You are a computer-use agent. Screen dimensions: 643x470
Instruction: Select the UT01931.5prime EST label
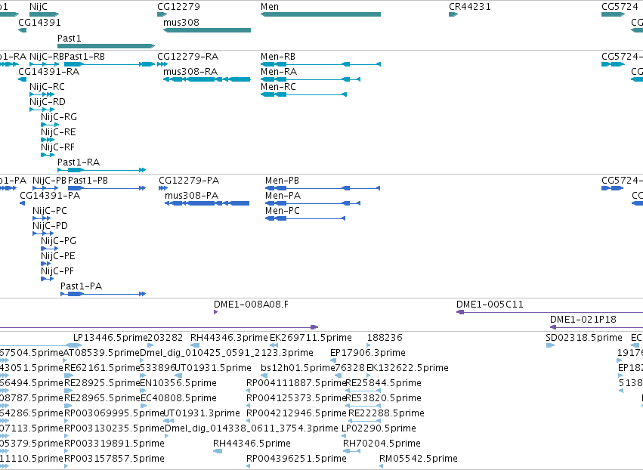(213, 368)
